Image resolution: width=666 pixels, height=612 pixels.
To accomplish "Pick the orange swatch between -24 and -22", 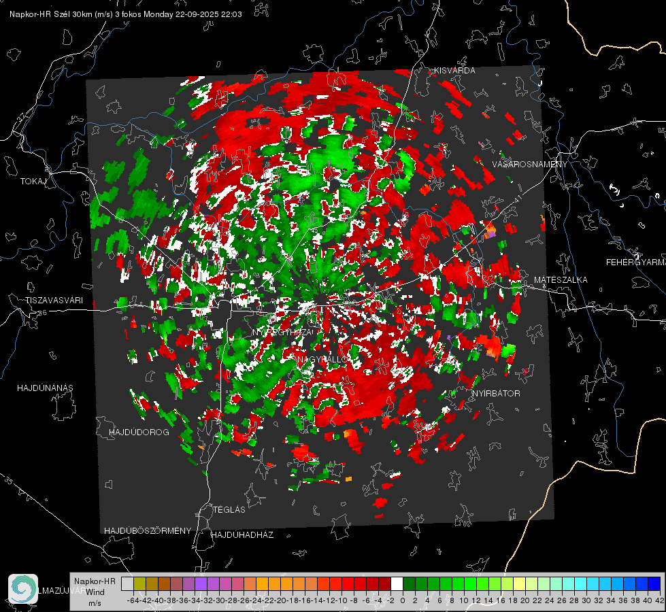I will pos(262,583).
